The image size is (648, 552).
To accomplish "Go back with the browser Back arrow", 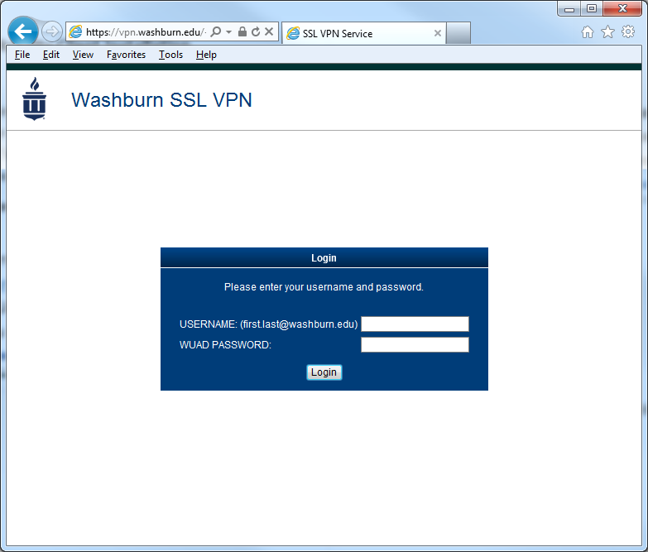I will click(23, 31).
